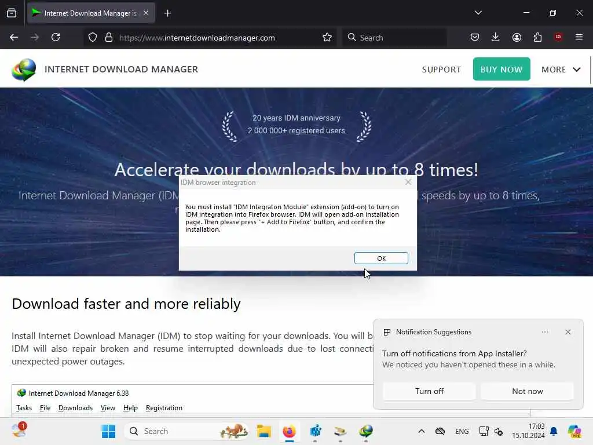Open the clock showing 17:03
This screenshot has width=593, height=445.
[528, 431]
